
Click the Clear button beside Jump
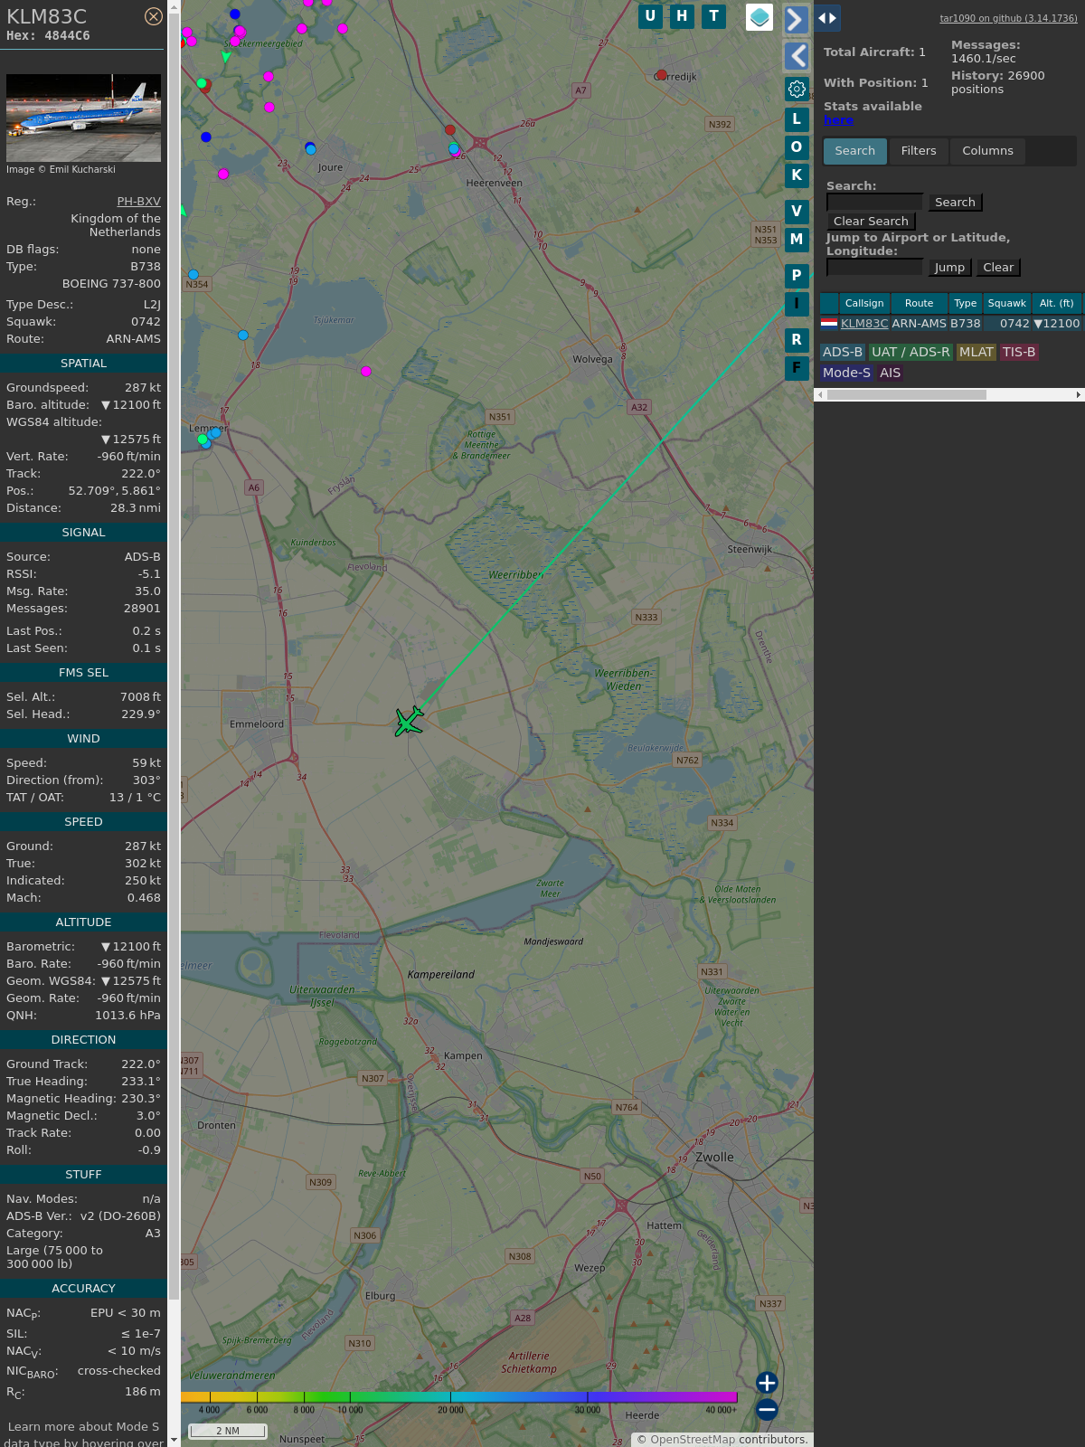(x=998, y=268)
